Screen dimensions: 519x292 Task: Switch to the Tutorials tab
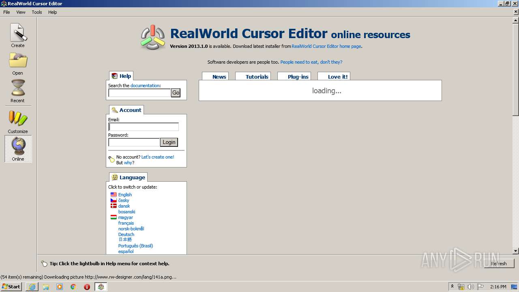(253, 76)
